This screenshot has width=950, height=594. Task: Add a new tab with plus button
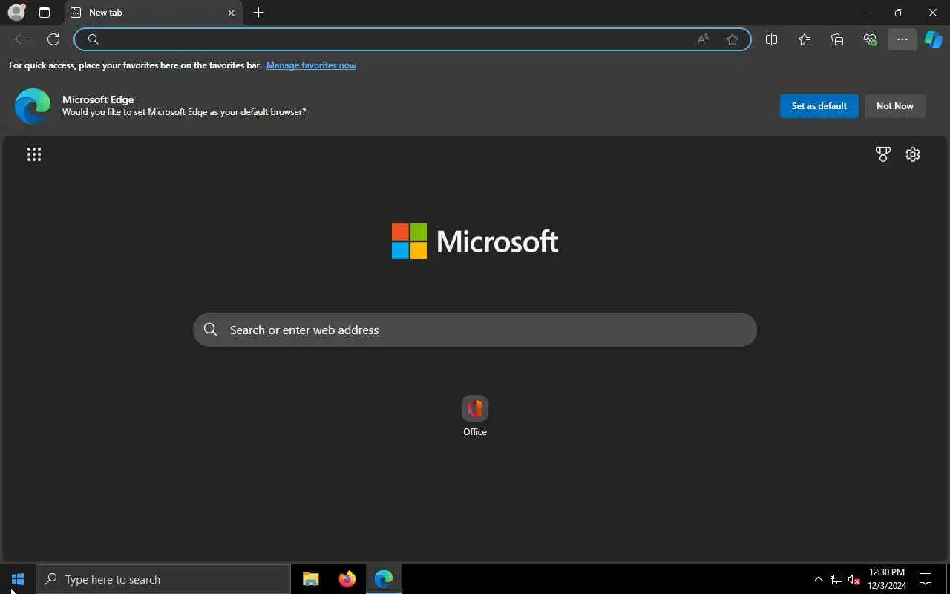click(x=258, y=13)
